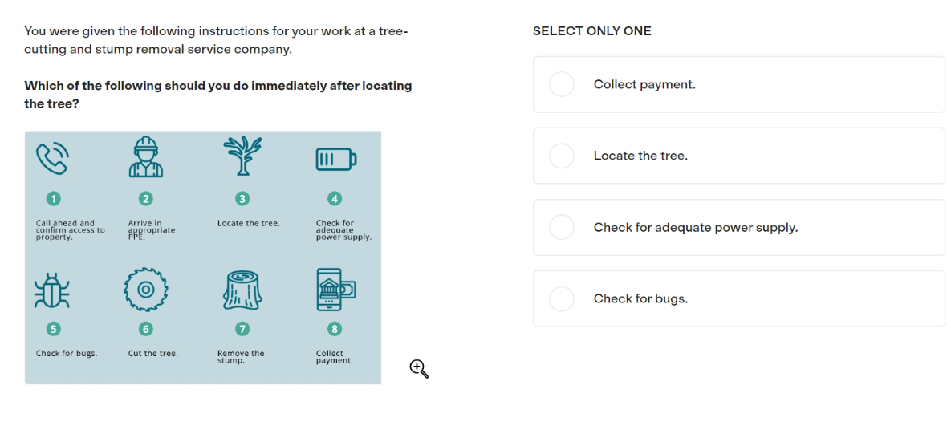Click the beetle bug icon
The width and height of the screenshot is (951, 426).
coord(52,290)
